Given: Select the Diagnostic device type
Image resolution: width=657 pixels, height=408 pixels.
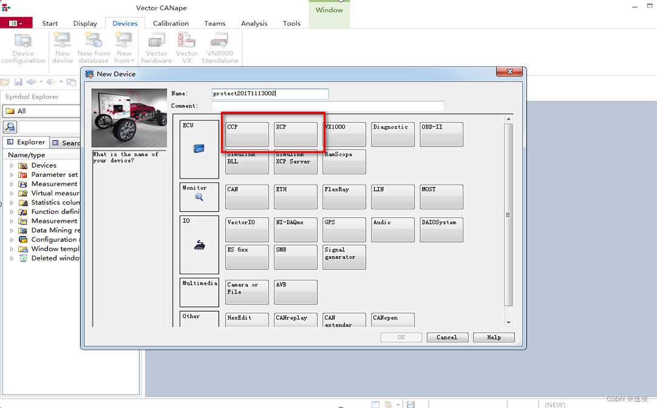Looking at the screenshot, I should (393, 134).
